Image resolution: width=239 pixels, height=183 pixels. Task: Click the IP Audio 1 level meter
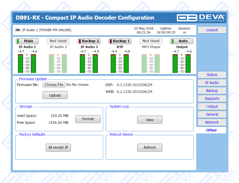click(27, 63)
